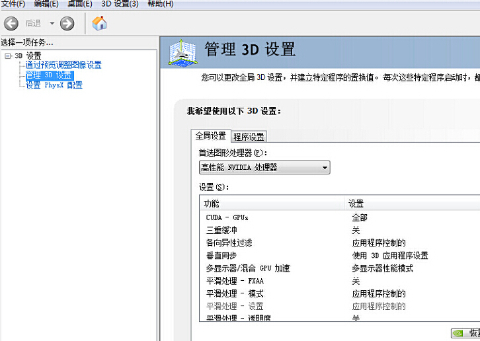The height and width of the screenshot is (341, 480).
Task: Click 应用程序控制的 value for 各向异性过滤
Action: coord(379,243)
